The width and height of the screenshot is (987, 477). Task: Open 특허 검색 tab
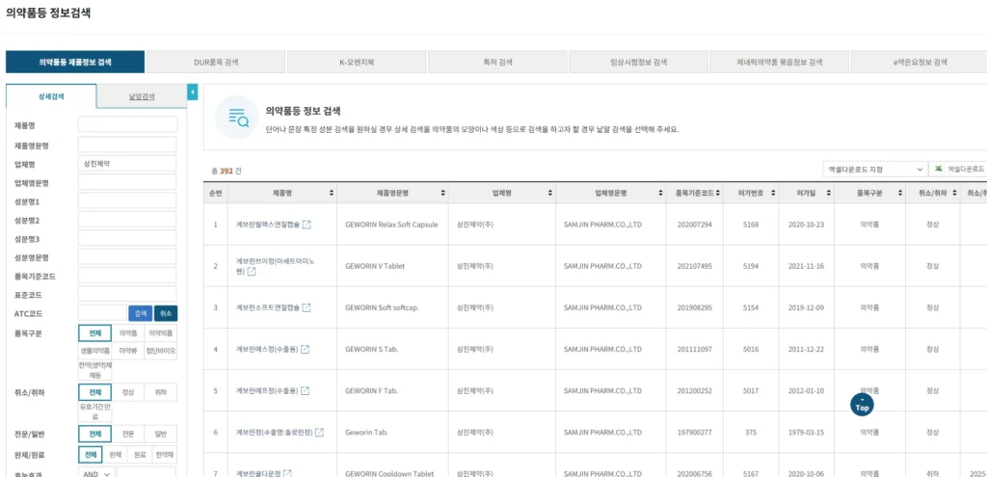click(498, 63)
